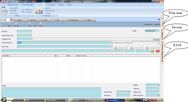
Task: Close the Supplier tab
Action: point(25,20)
